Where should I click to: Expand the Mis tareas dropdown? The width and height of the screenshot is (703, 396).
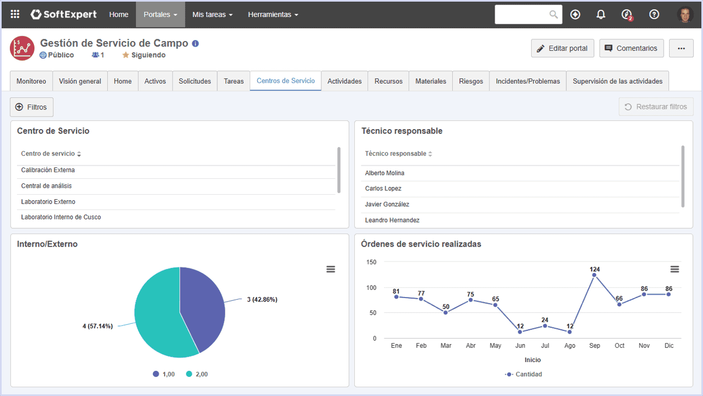[x=212, y=15]
